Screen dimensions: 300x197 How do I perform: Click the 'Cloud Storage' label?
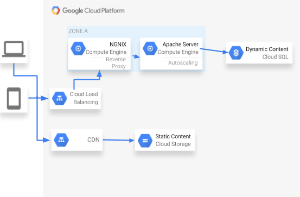173,144
